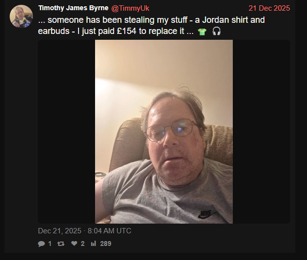Click the tweet text about stolen stuff

[151, 25]
